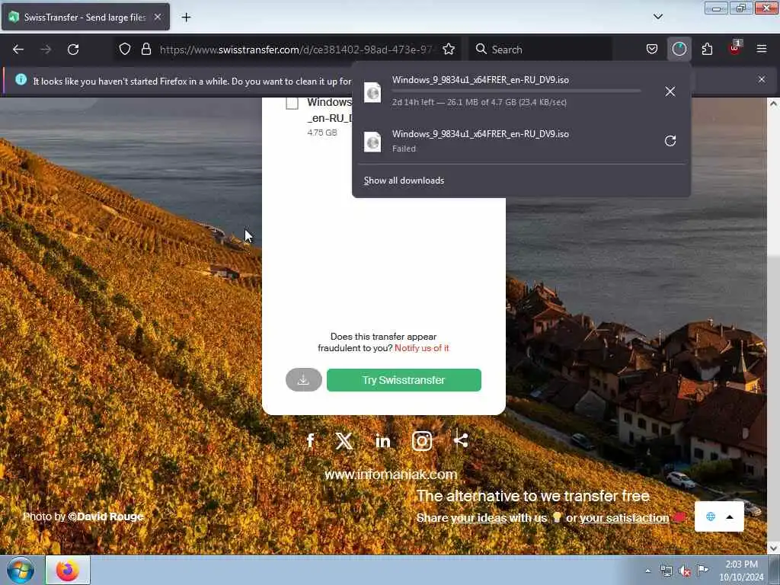Open the X (Twitter) social icon

tap(344, 441)
